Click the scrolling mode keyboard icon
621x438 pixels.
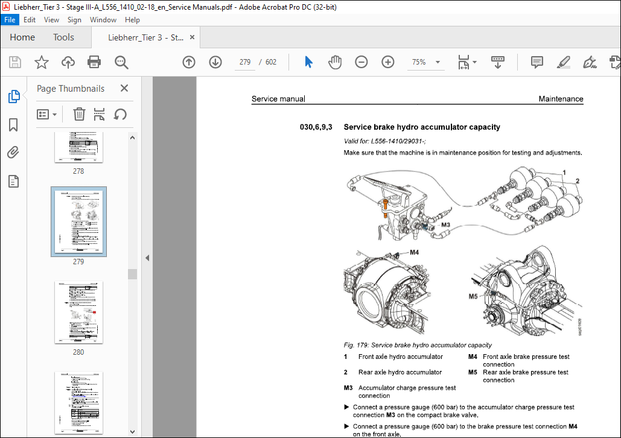pos(498,62)
